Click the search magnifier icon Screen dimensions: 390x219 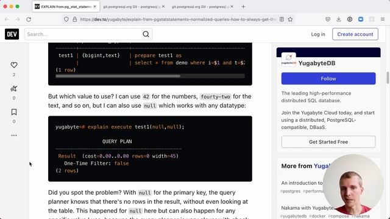coord(146,34)
